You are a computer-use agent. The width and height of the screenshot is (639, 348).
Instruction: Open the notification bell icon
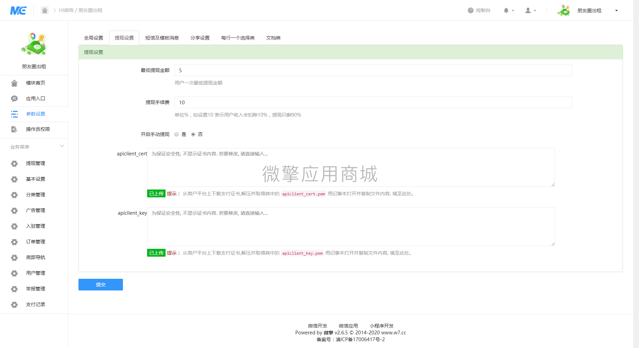(x=507, y=10)
